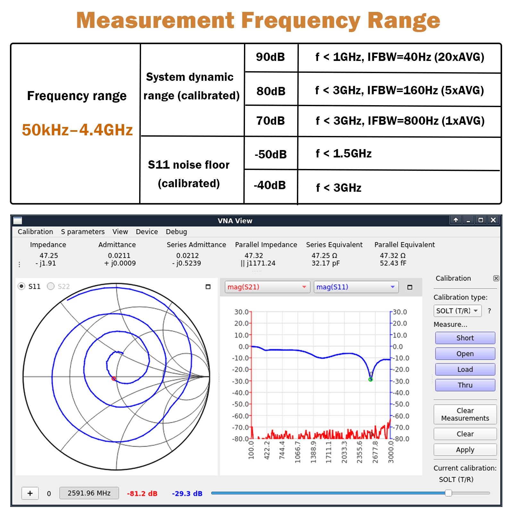Screen dimensions: 513x513
Task: Open the mag(S21) trace dropdown
Action: pyautogui.click(x=267, y=287)
